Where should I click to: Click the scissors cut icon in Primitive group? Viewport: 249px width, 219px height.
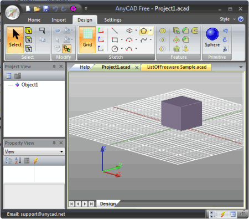(225, 49)
